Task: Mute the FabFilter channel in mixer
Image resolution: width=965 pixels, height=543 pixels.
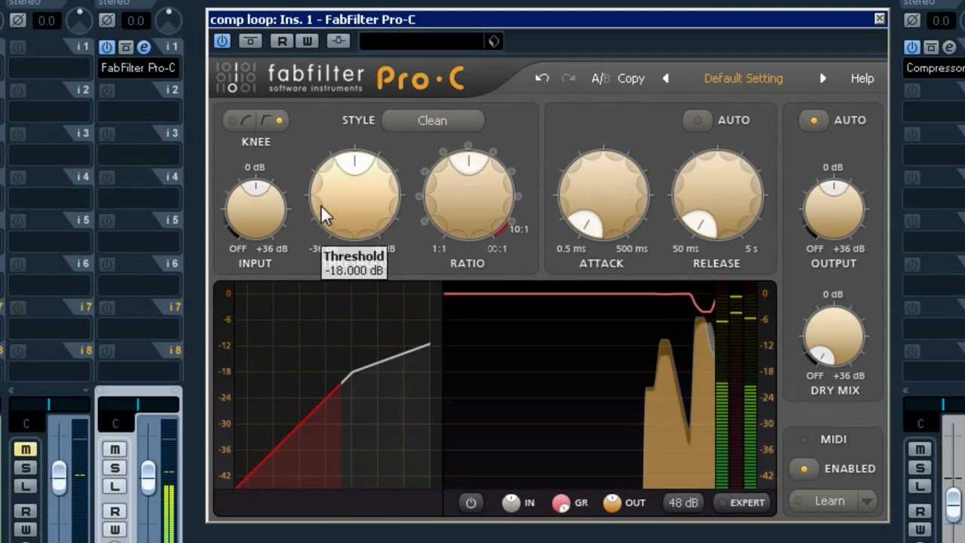Action: [115, 450]
